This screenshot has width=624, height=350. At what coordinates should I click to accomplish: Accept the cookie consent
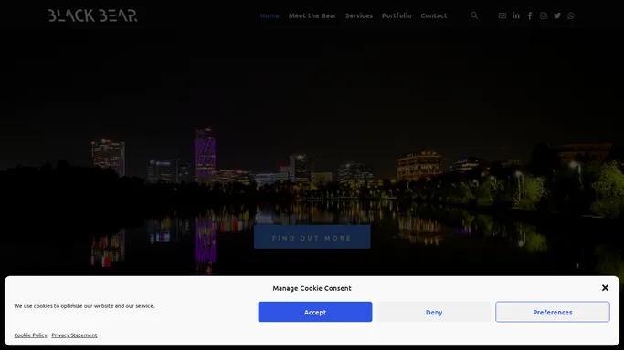(315, 312)
